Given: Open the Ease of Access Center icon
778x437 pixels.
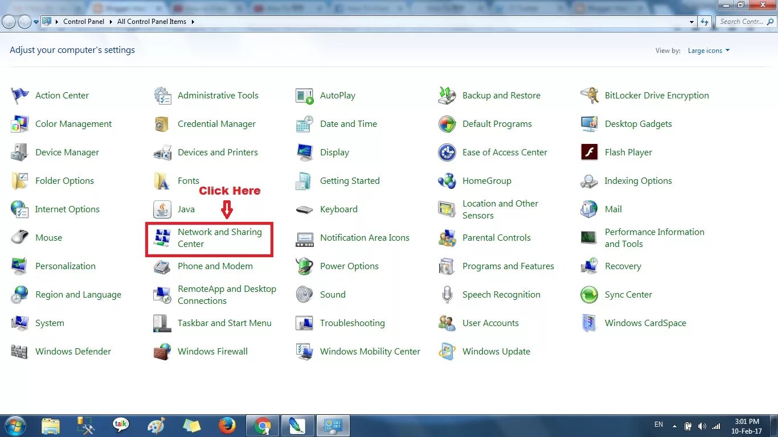Looking at the screenshot, I should (x=447, y=152).
